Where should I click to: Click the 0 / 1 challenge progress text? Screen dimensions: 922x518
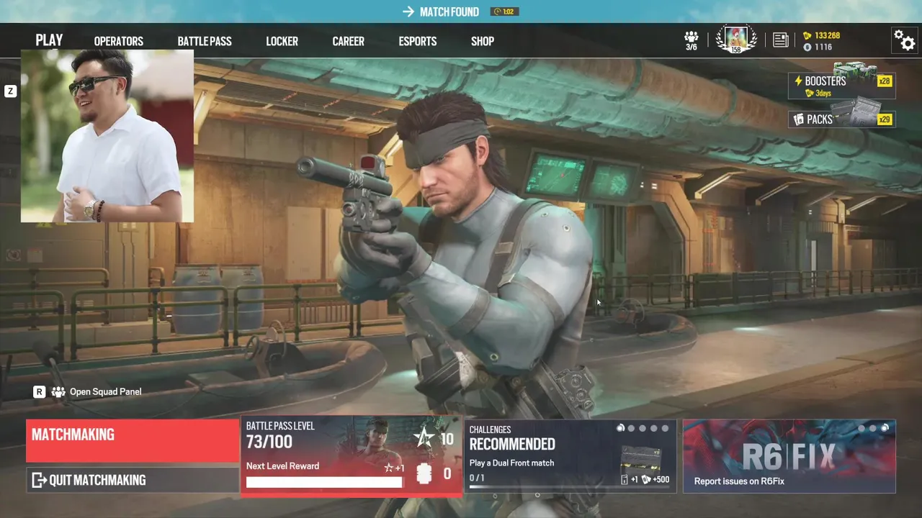[x=477, y=478]
